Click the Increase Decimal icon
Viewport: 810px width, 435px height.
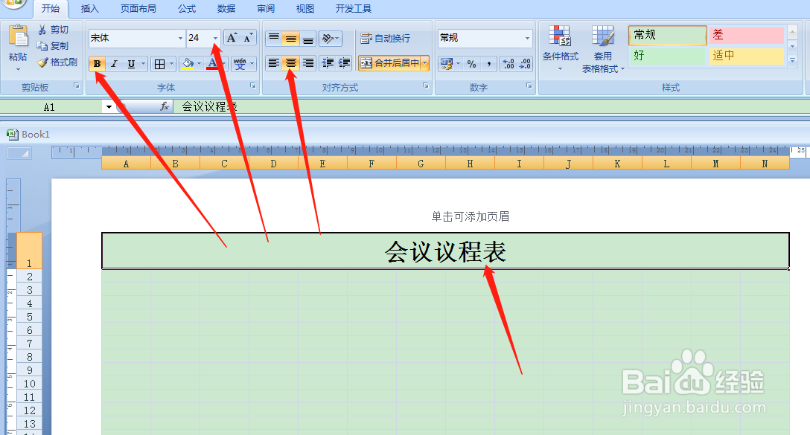508,64
